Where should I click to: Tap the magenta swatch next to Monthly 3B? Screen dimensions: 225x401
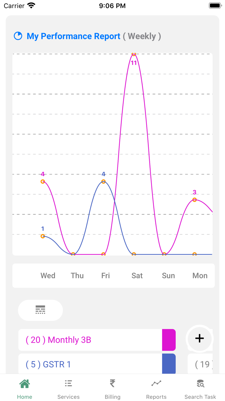(169, 340)
